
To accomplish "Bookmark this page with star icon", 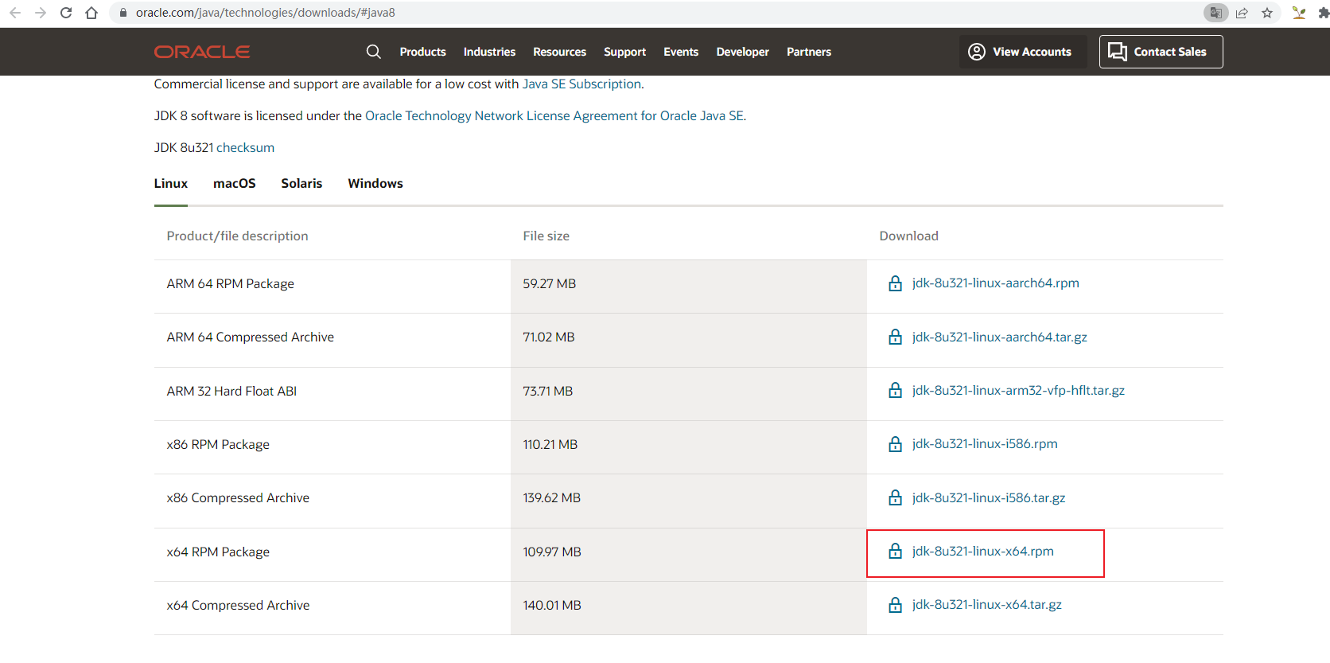I will [1267, 13].
